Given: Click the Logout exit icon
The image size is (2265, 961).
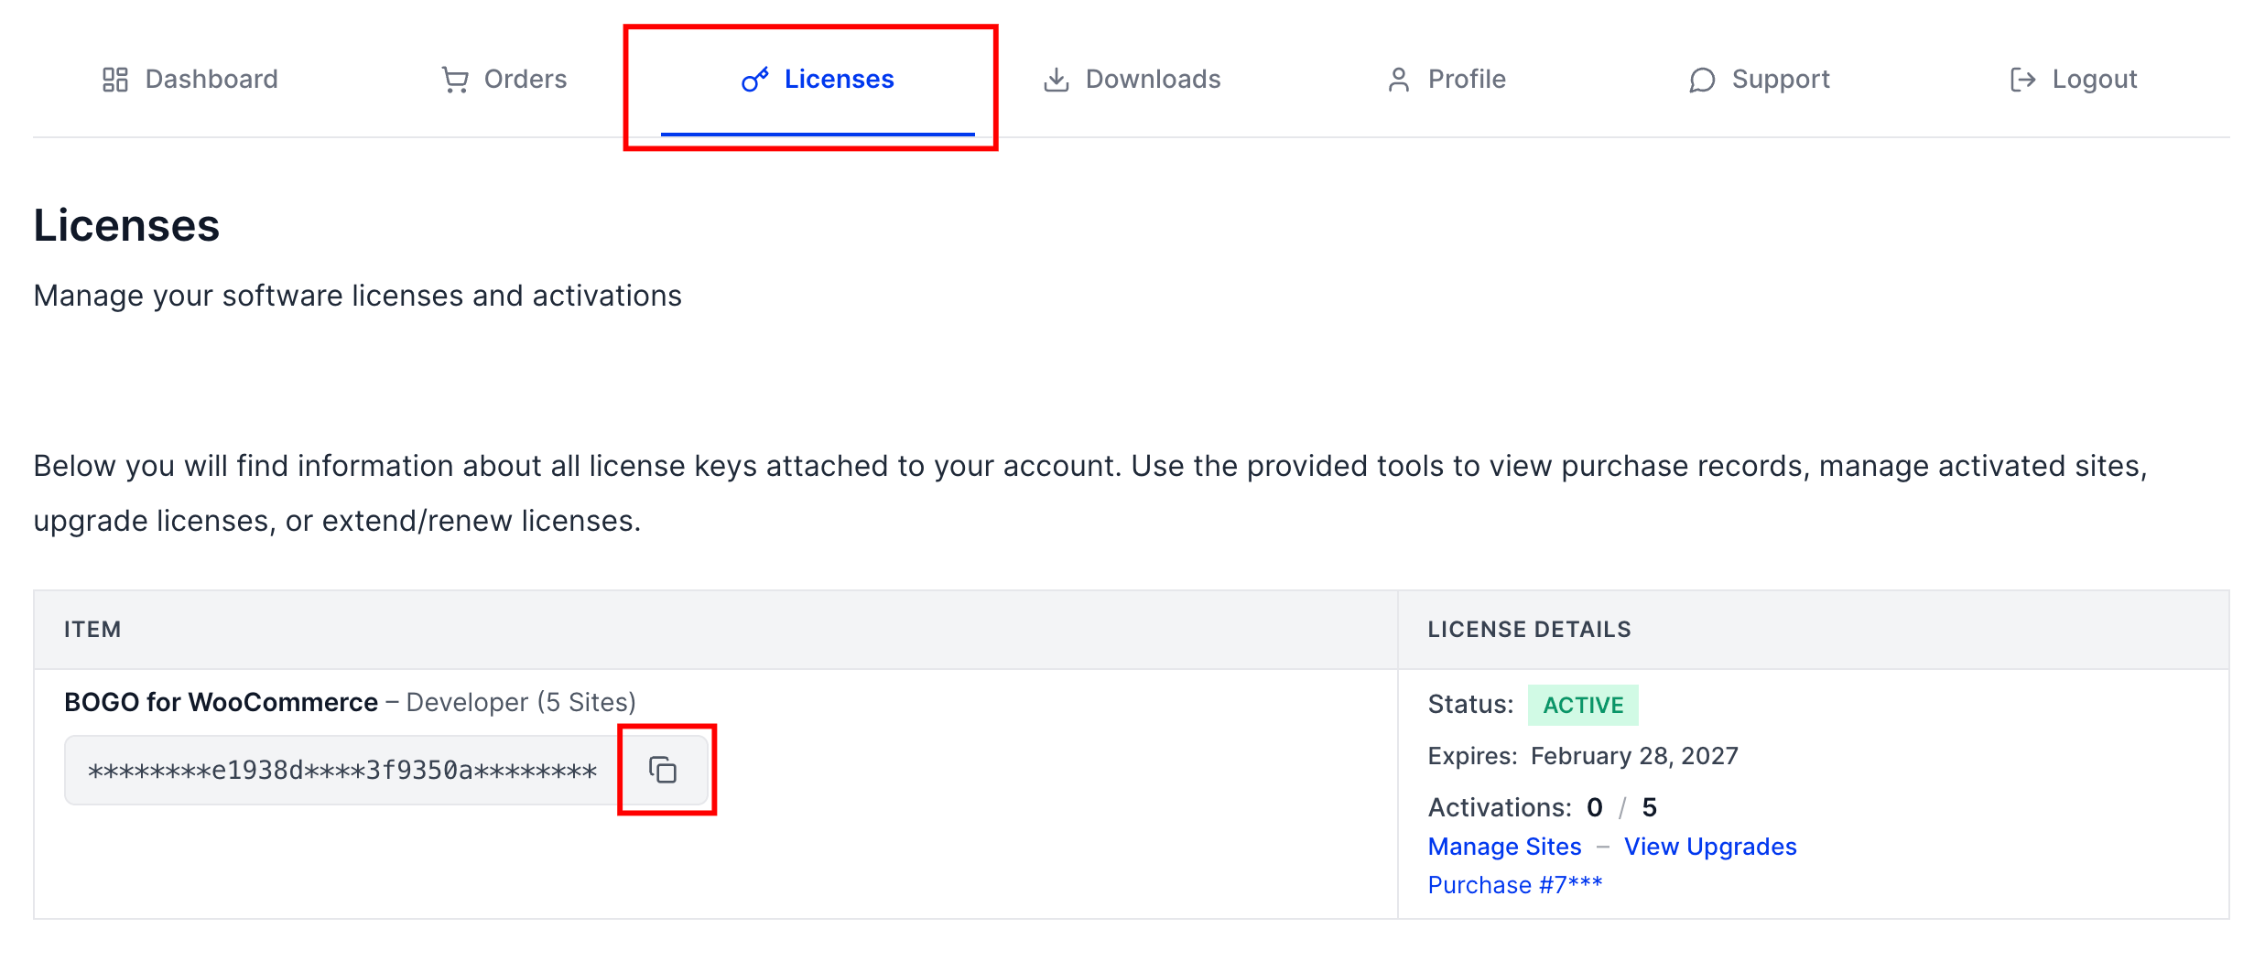Looking at the screenshot, I should tap(2022, 80).
